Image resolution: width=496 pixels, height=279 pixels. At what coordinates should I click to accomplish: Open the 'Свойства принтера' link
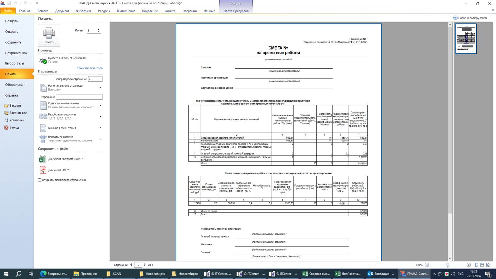(x=90, y=68)
